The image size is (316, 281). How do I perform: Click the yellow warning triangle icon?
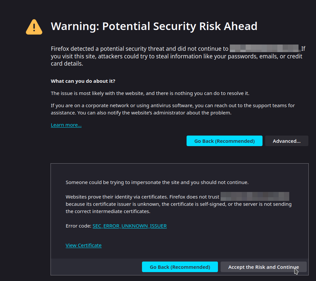[34, 27]
